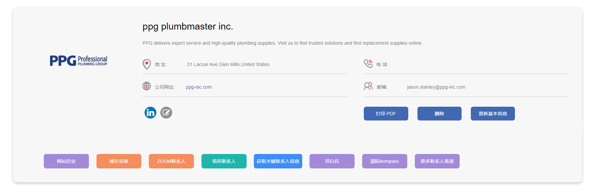Open the 国际kompass section
This screenshot has height=196, width=589.
(x=385, y=161)
